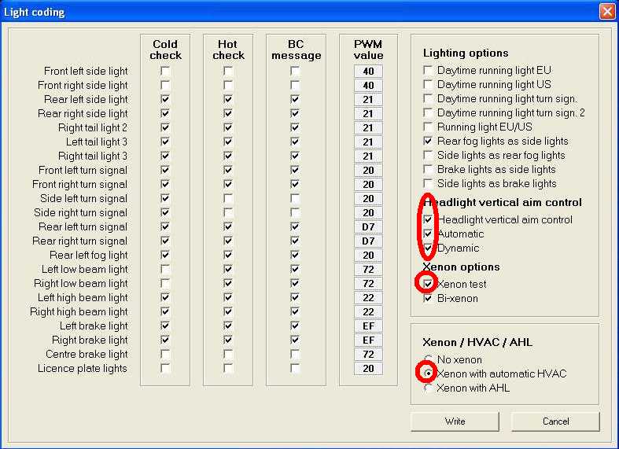Viewport: 619px width, 449px height.
Task: Click PWM value field for Licence plate lights
Action: pyautogui.click(x=368, y=368)
